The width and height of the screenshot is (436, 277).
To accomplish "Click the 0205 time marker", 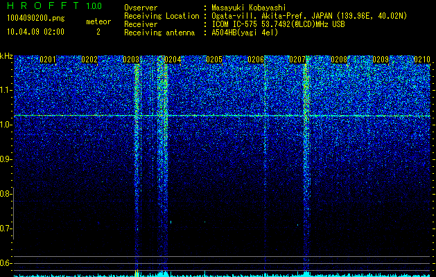I will coord(214,60).
